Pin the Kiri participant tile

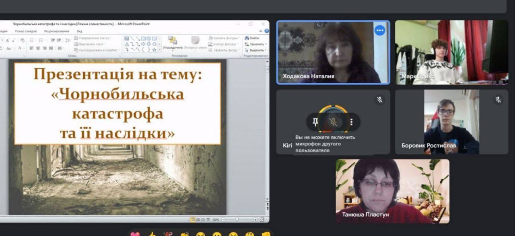click(x=315, y=122)
